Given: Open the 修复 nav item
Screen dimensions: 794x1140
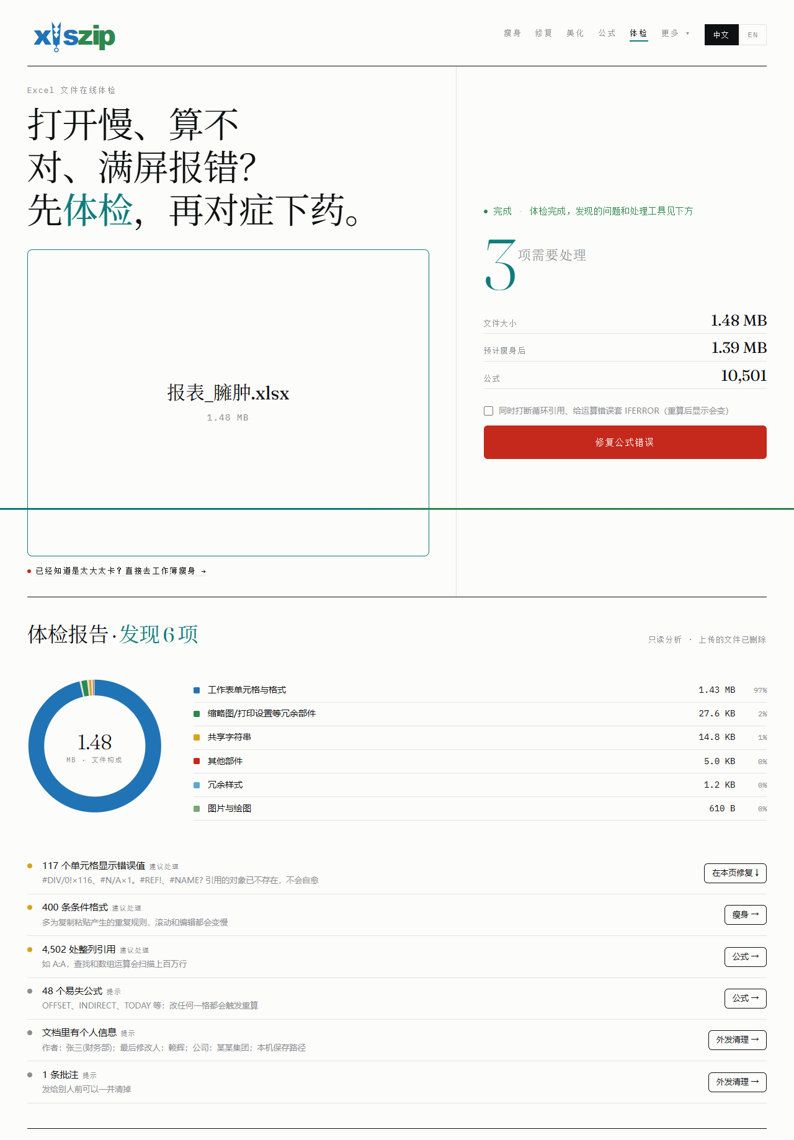Looking at the screenshot, I should [544, 33].
